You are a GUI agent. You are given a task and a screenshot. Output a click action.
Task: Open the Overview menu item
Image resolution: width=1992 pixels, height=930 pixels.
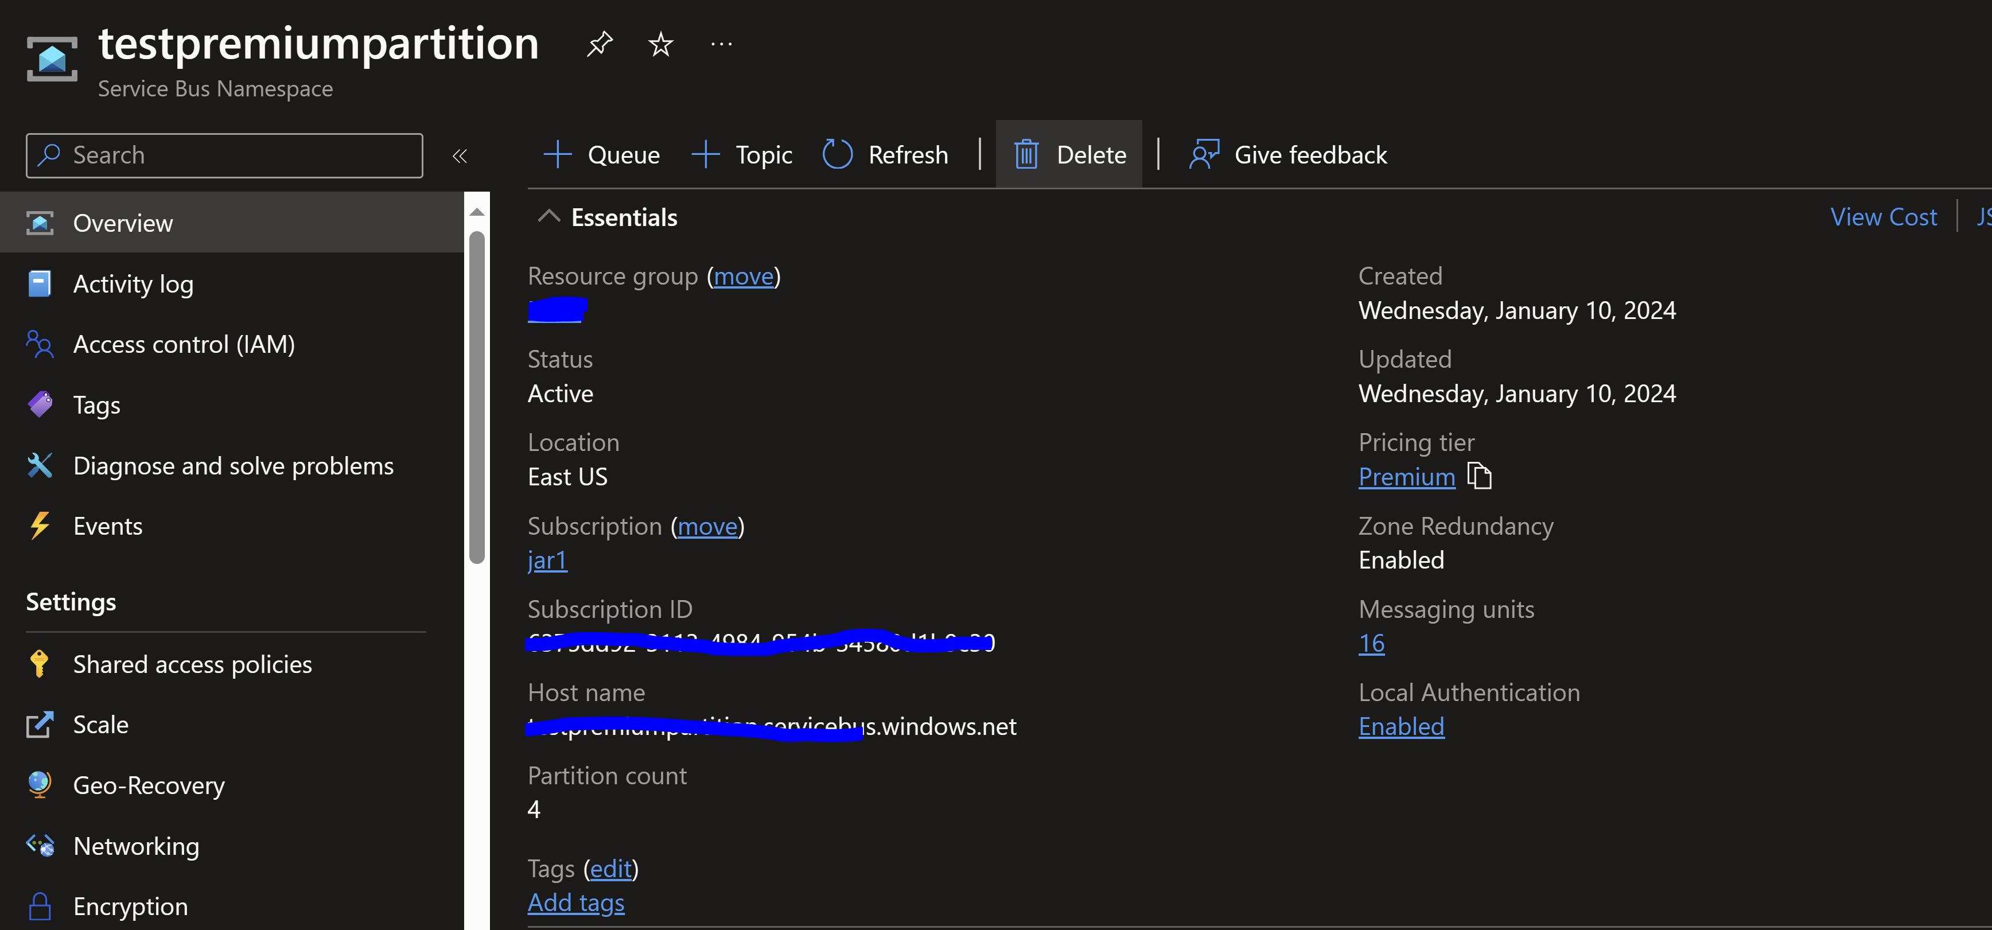click(x=232, y=223)
